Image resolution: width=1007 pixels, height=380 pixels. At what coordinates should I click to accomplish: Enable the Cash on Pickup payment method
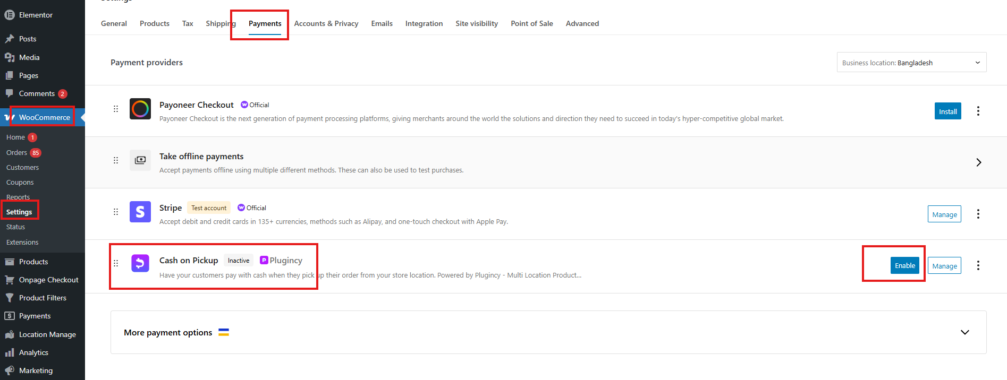(904, 265)
